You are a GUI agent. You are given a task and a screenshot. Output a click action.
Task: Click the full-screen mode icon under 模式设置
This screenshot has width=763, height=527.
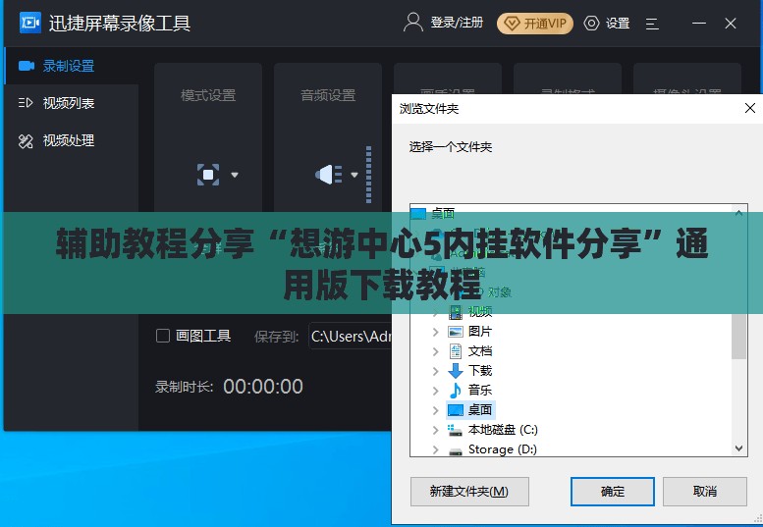pos(208,175)
